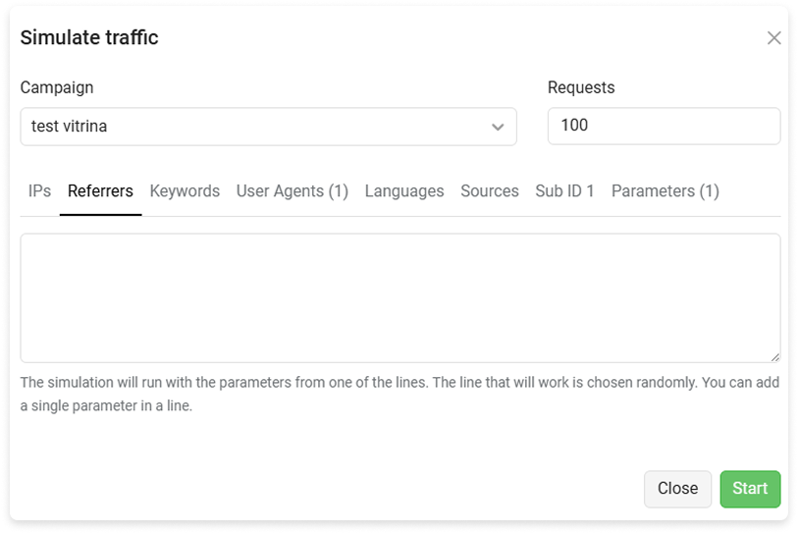
Task: Click the simulation help text below the text area
Action: 400,394
